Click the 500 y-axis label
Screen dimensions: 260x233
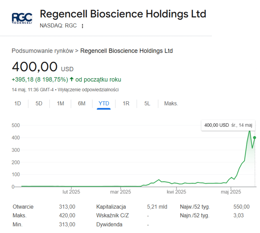click(x=16, y=125)
